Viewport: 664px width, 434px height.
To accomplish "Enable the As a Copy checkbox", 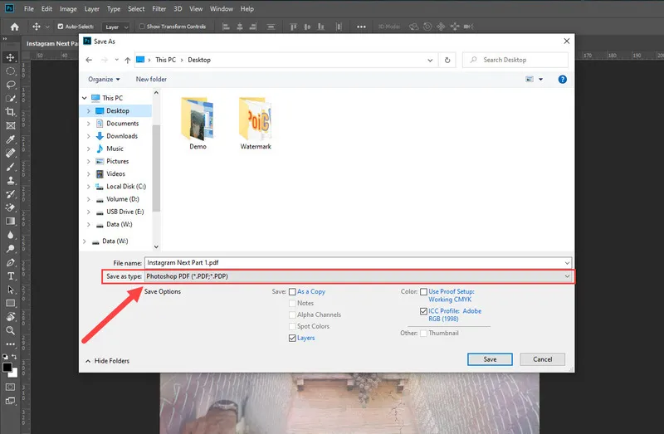I will pyautogui.click(x=292, y=292).
